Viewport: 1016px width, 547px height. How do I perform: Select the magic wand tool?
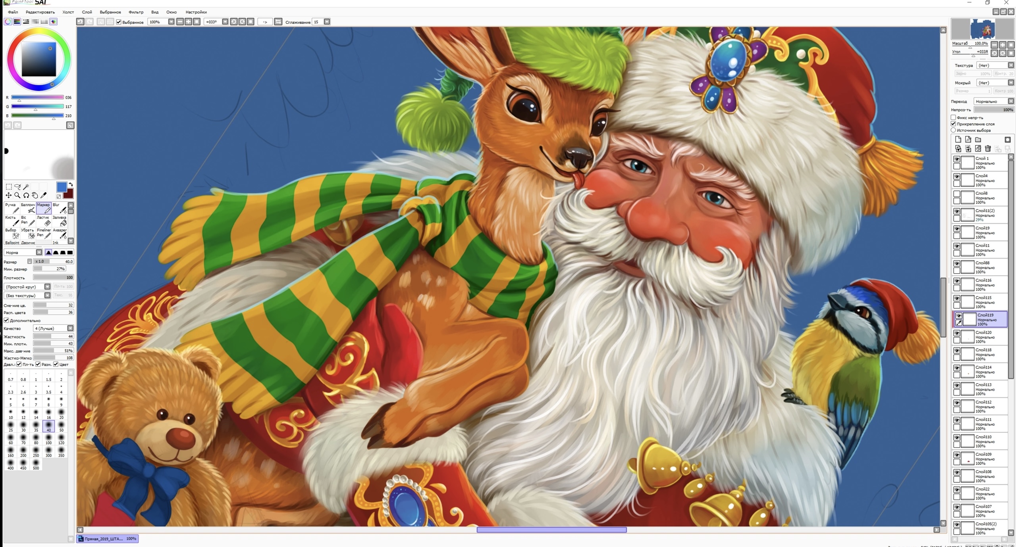pyautogui.click(x=26, y=186)
